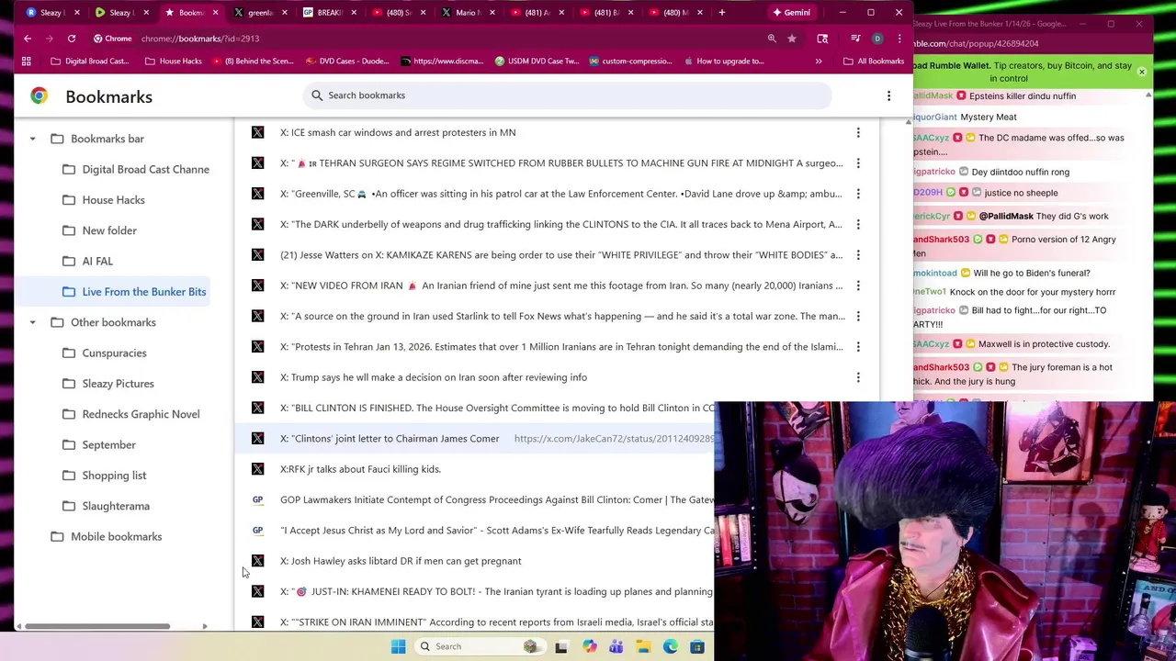1176x661 pixels.
Task: Open the Apps grid in bookmarks bar
Action: click(26, 62)
